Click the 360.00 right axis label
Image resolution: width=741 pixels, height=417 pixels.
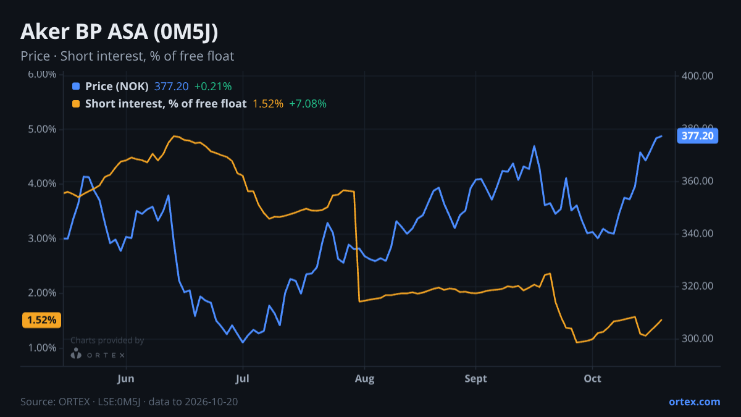click(x=698, y=181)
